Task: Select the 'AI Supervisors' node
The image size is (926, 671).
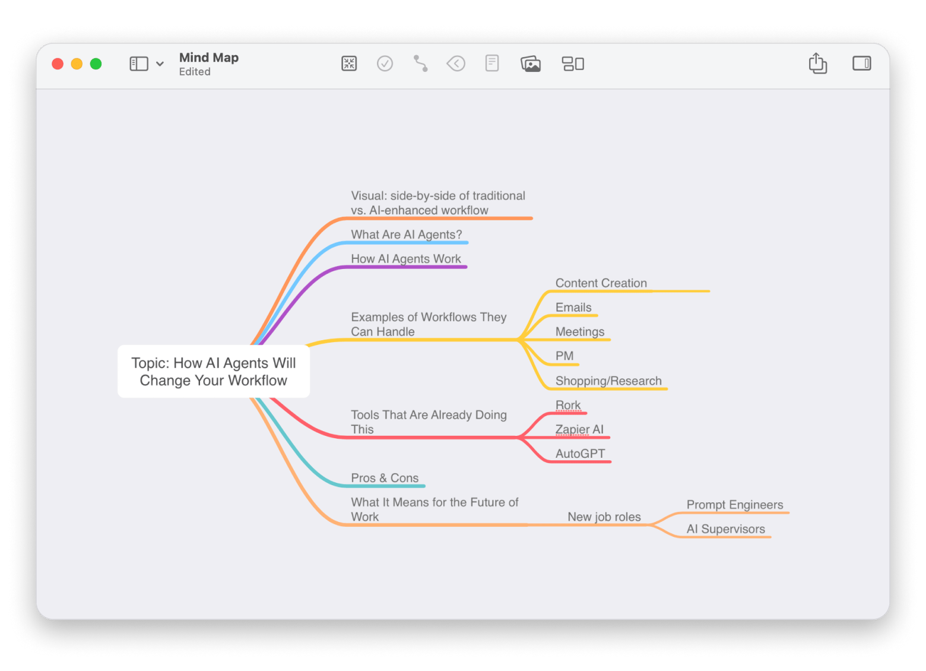Action: coord(726,529)
